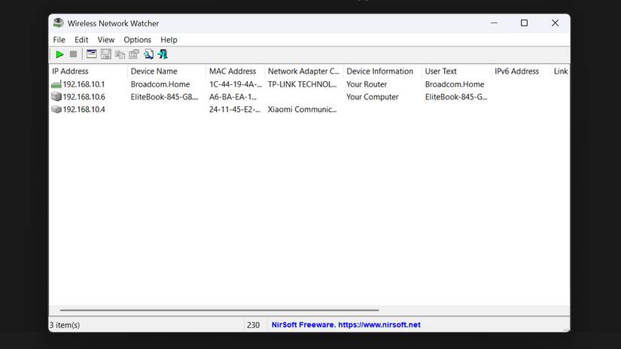Select IP address 192.168.10.4
Image resolution: width=621 pixels, height=349 pixels.
point(84,109)
